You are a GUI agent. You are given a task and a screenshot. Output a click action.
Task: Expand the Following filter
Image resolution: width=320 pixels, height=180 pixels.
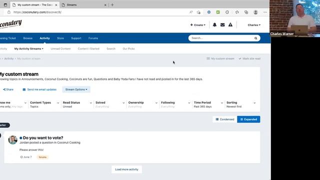coord(175,104)
